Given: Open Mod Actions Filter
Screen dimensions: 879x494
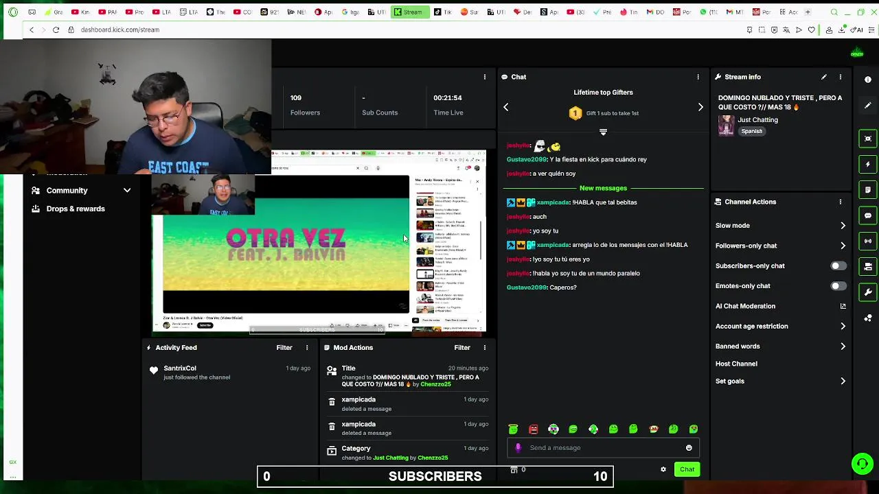Looking at the screenshot, I should (x=462, y=348).
